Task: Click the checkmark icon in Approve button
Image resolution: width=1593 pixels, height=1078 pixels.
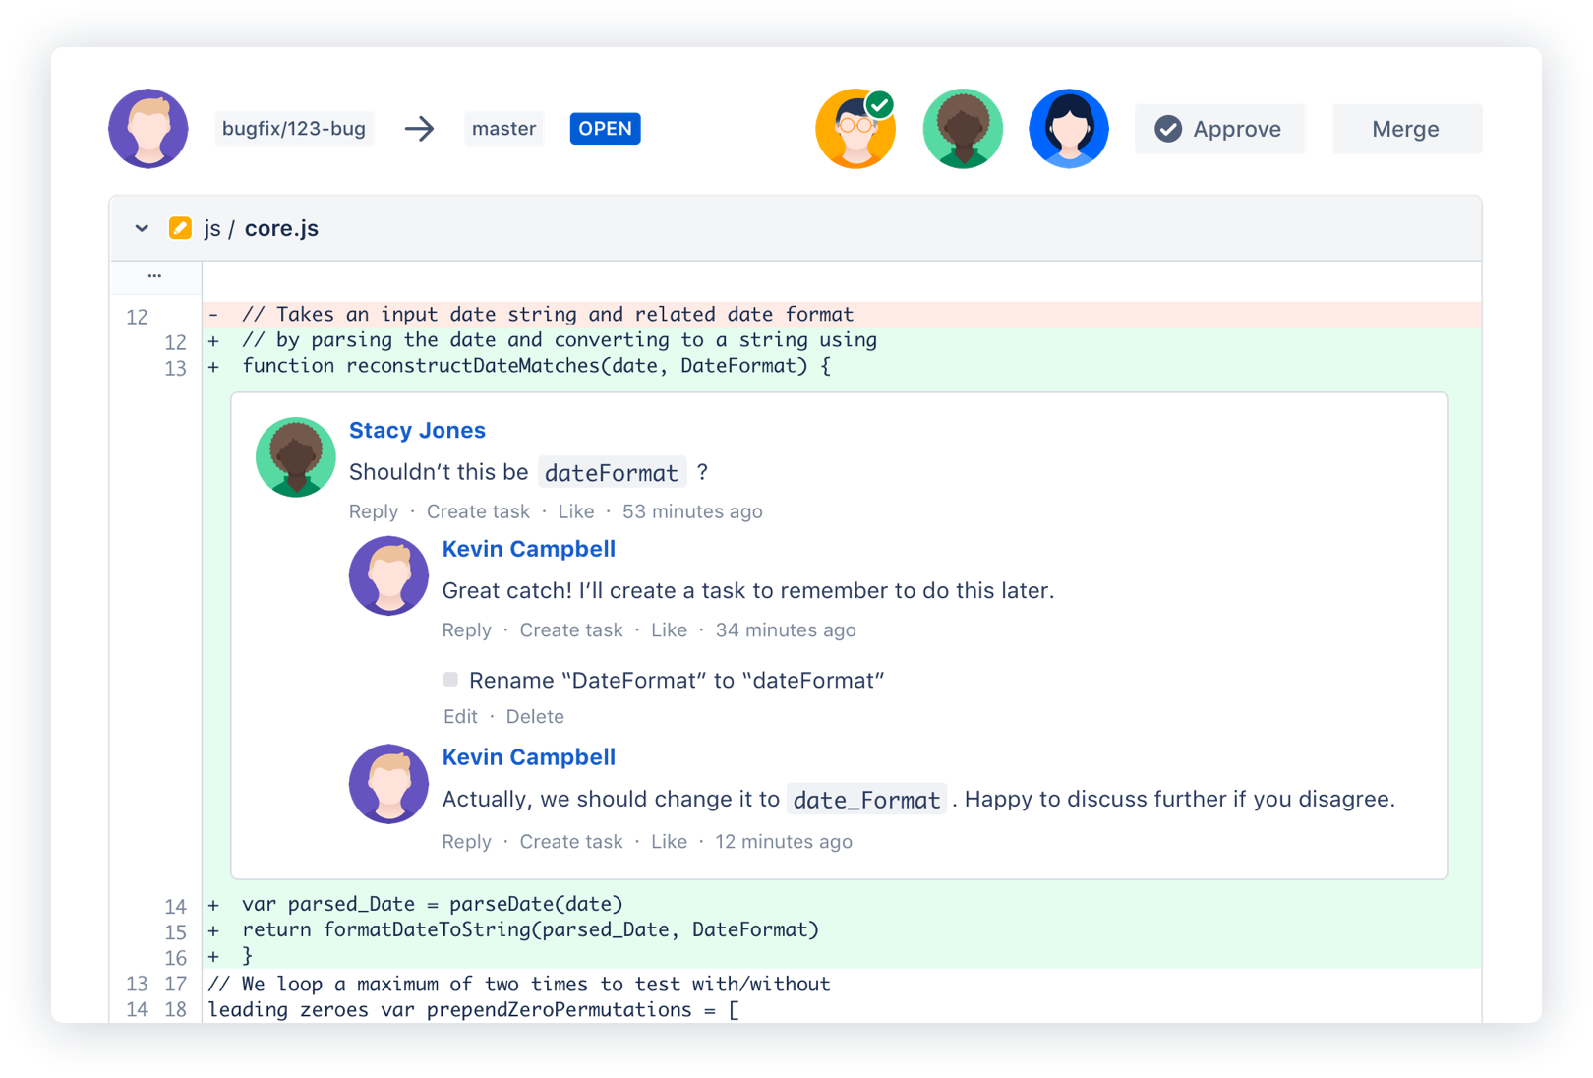Action: (1166, 128)
